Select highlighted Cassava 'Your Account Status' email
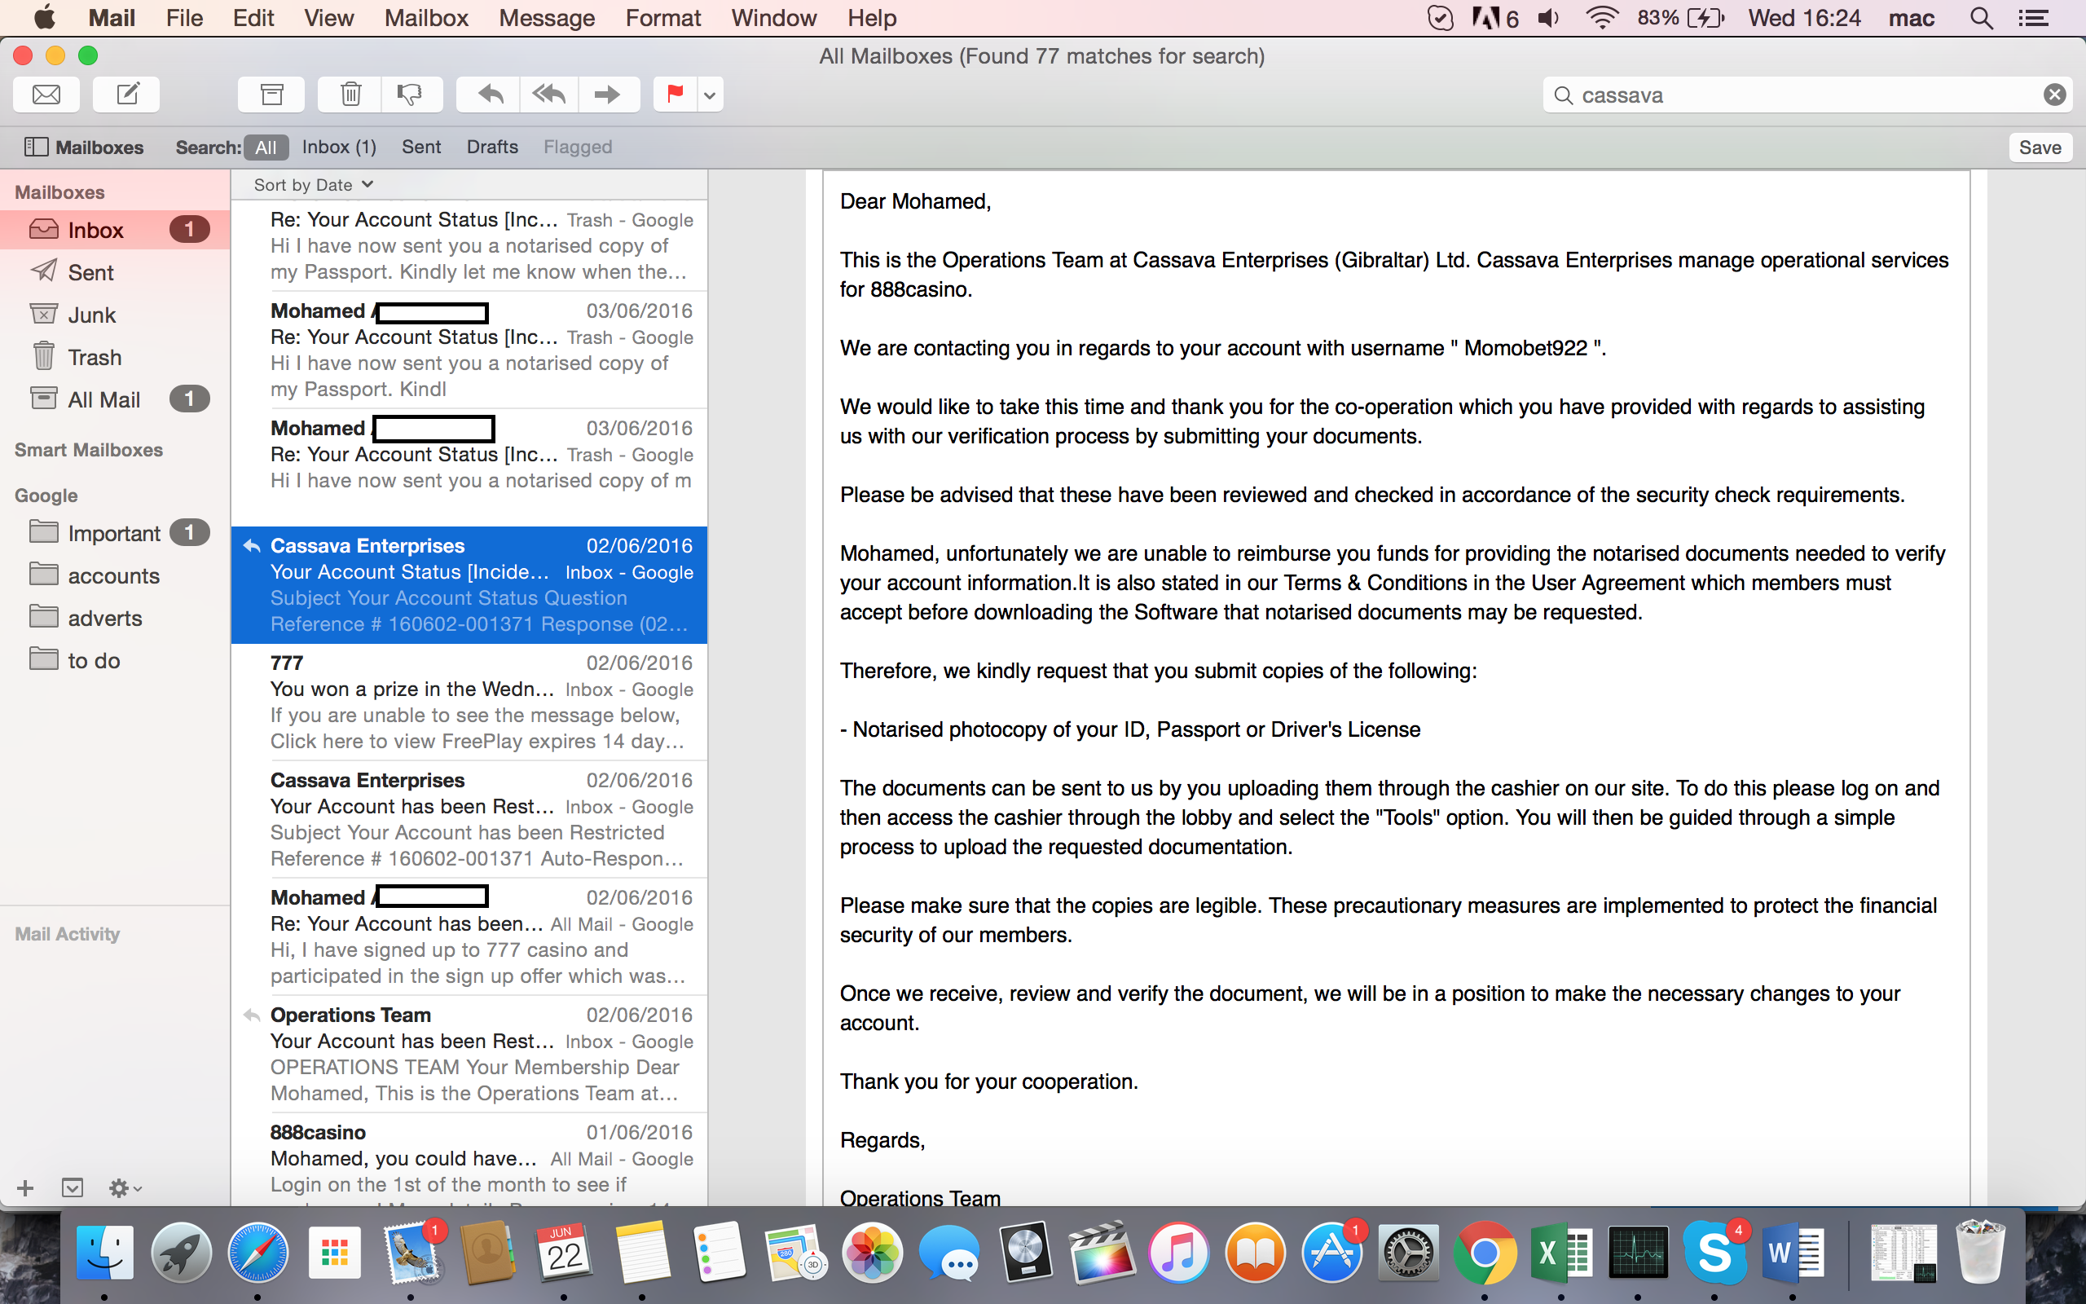2086x1304 pixels. point(470,584)
